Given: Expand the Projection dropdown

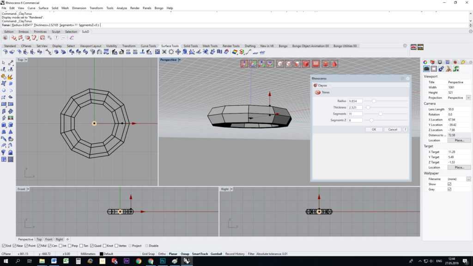Looking at the screenshot, I should [x=468, y=98].
